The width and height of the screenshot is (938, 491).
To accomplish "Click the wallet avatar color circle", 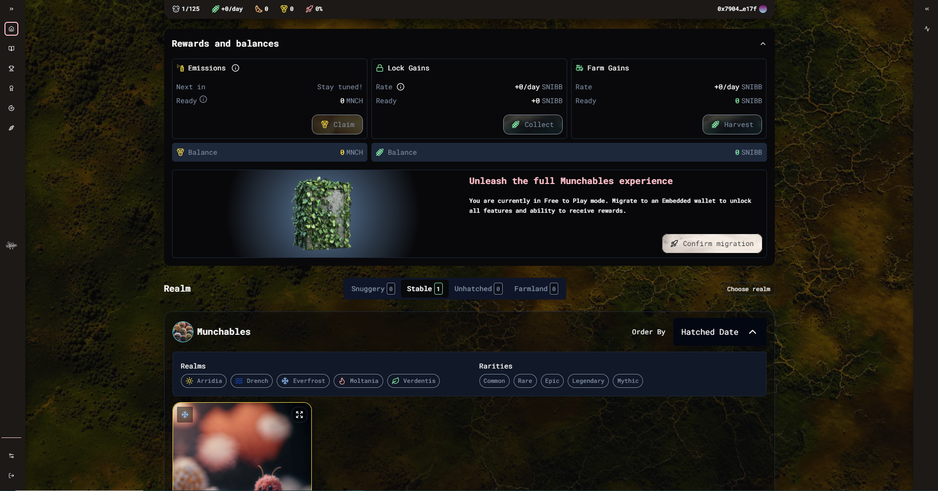I will [763, 9].
